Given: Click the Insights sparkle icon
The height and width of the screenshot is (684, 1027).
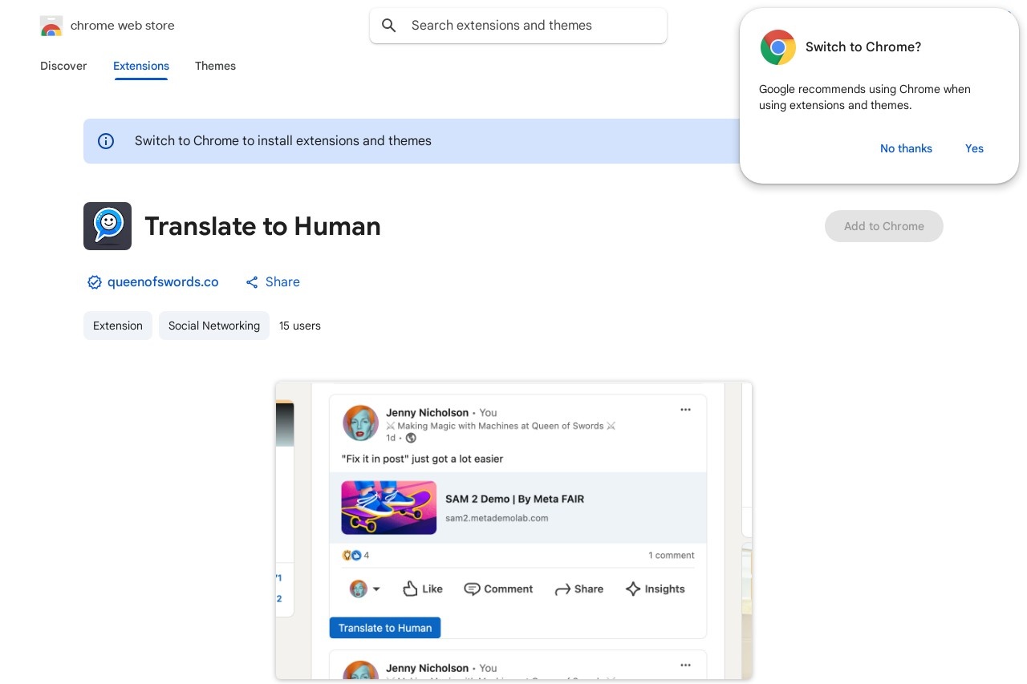Looking at the screenshot, I should 632,589.
